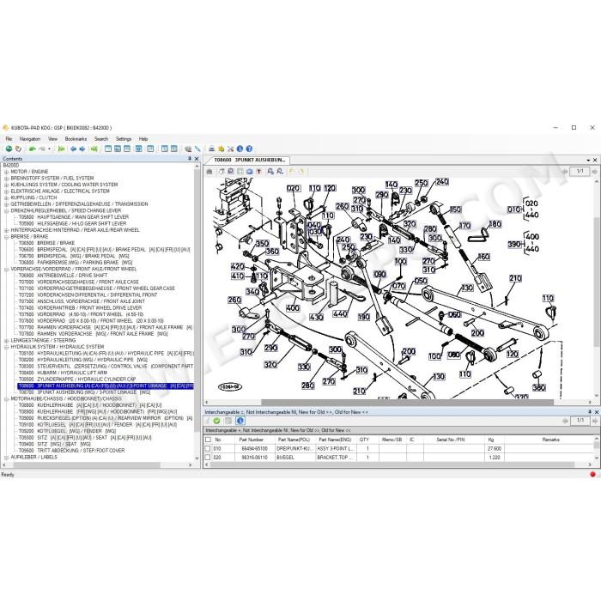This screenshot has height=601, width=601.
Task: Click the refresh icon beside the globe
Action: tap(18, 149)
